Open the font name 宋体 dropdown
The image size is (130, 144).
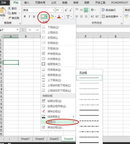click(54, 10)
